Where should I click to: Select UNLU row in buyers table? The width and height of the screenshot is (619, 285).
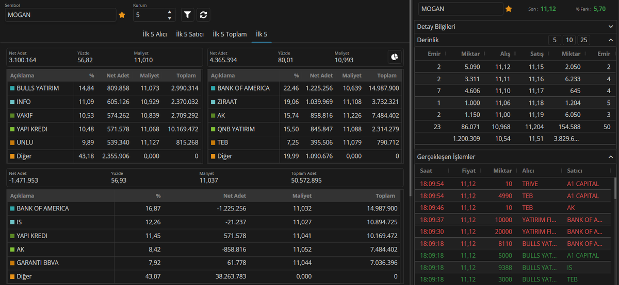104,142
